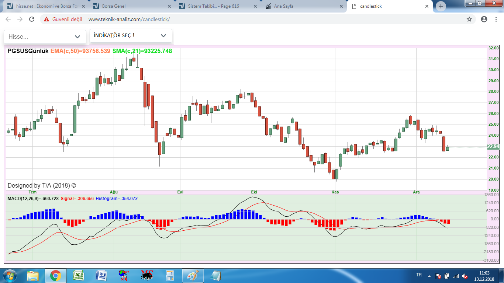Click the Signal=-306.656 label

click(77, 199)
